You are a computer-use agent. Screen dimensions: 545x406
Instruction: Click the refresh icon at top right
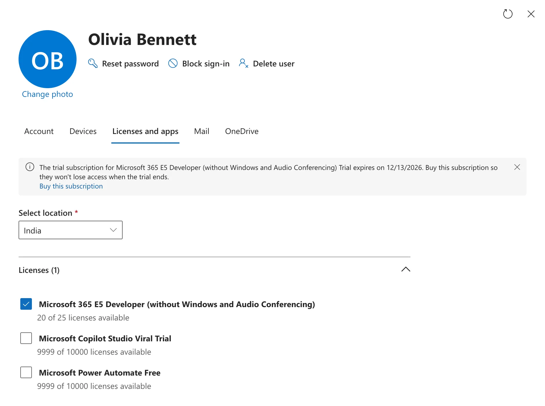point(508,14)
